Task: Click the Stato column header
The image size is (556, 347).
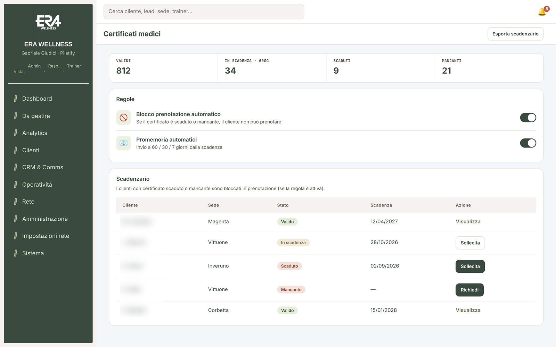Action: pyautogui.click(x=283, y=205)
